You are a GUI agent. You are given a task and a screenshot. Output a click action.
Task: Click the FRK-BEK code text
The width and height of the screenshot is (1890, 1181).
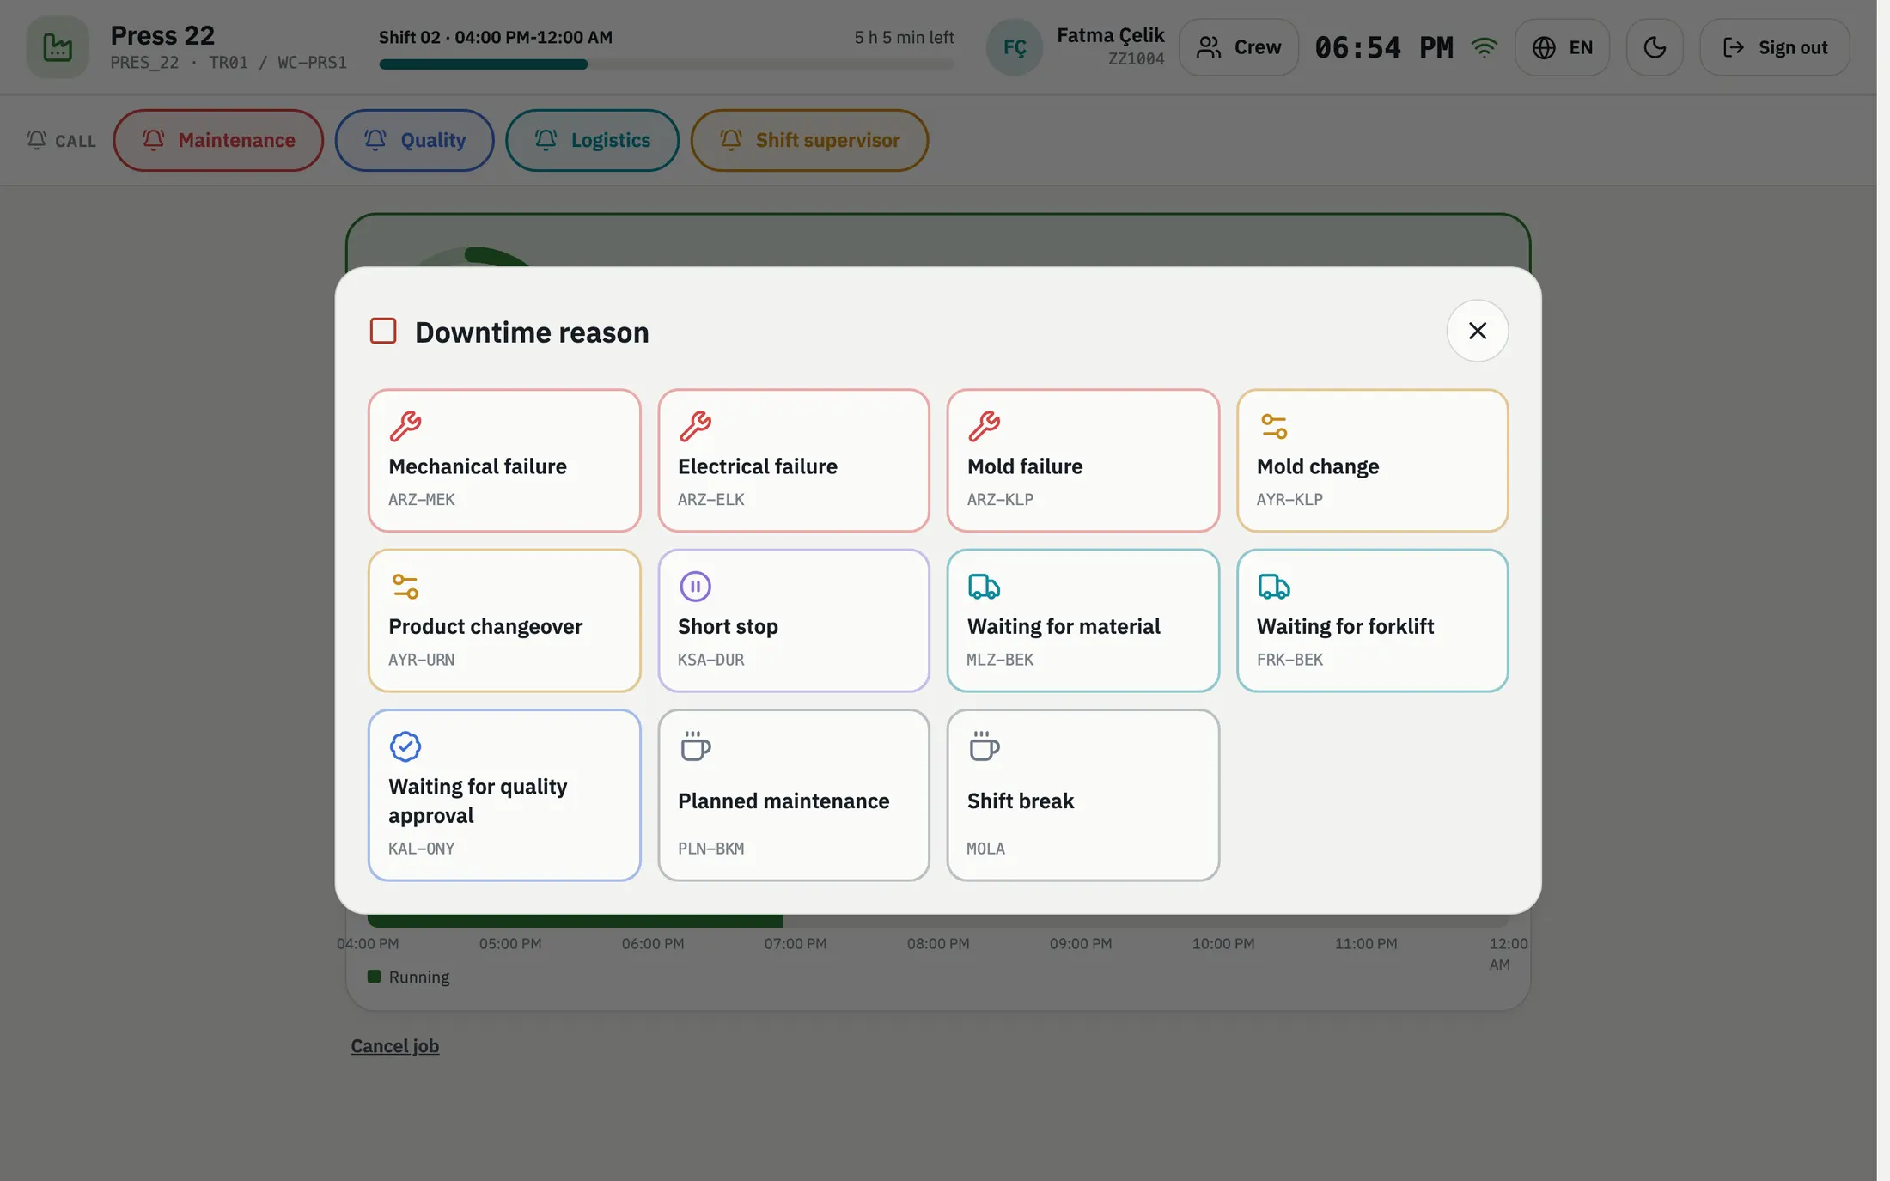point(1289,660)
